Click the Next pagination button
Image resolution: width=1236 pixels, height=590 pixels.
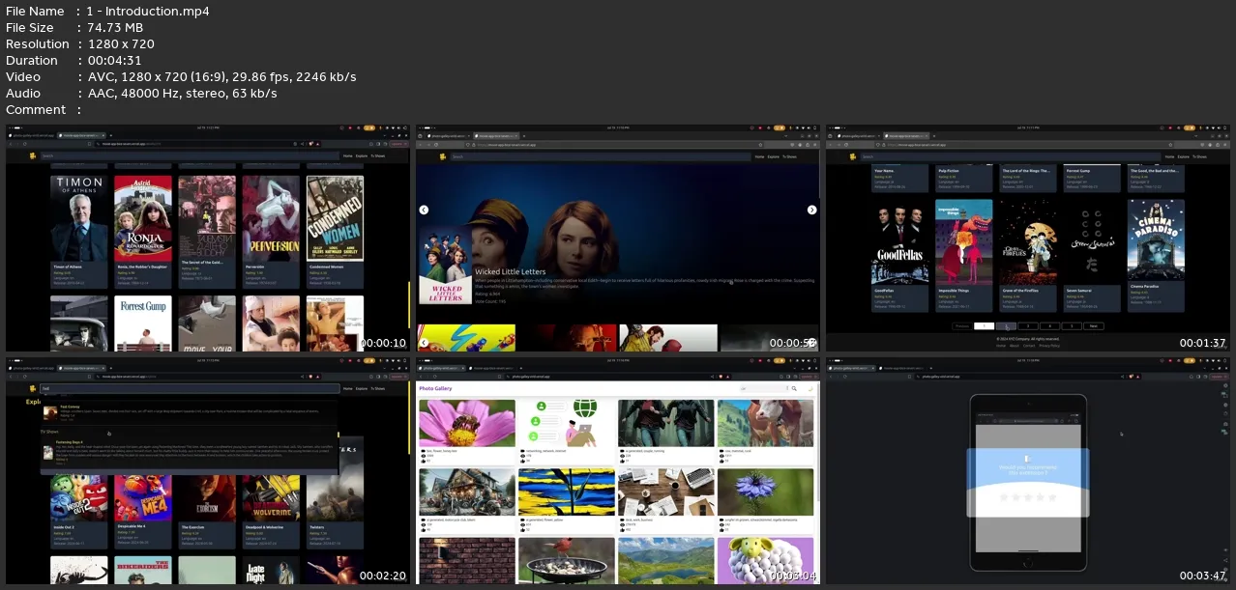(x=1094, y=326)
